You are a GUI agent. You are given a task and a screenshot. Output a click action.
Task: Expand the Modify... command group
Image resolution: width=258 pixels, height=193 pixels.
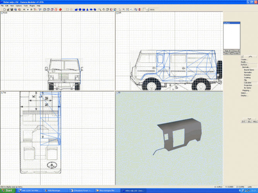244,62
